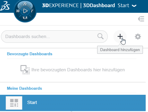148x112 pixels.
Task: Click the Start dashboard thumbnail tile
Action: [14, 103]
